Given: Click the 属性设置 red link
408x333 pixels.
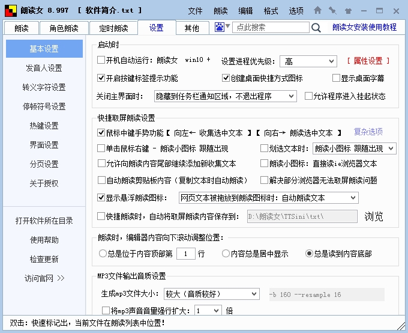Looking at the screenshot, I should tap(368, 61).
